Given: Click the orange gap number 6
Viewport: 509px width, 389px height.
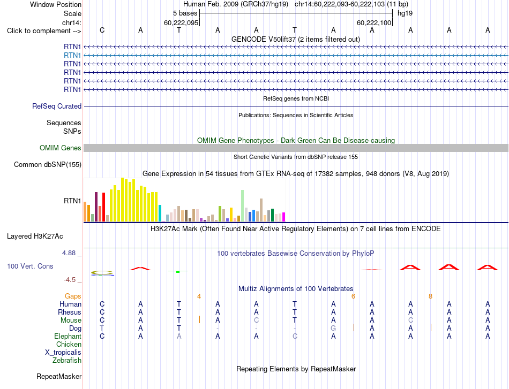Looking at the screenshot, I should click(354, 296).
